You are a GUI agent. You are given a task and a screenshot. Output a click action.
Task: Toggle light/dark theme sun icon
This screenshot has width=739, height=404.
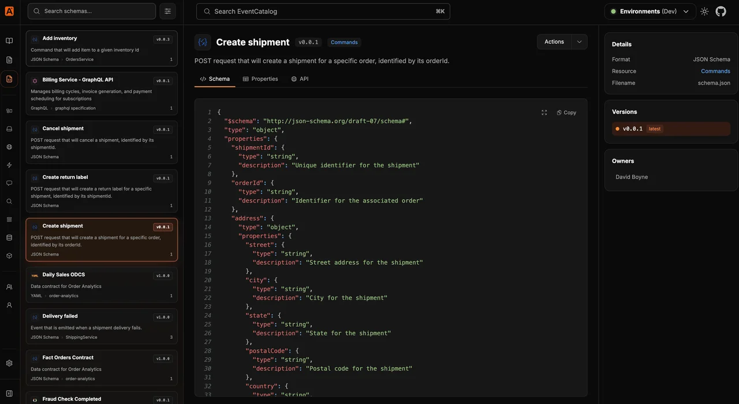[704, 12]
